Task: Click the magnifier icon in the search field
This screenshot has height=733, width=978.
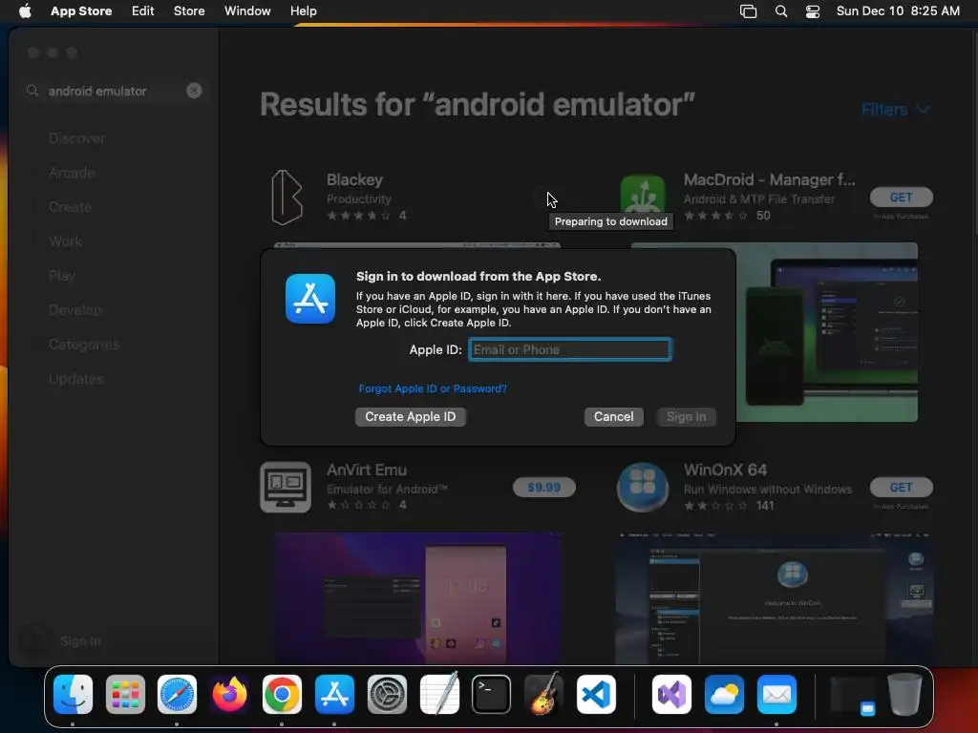Action: pyautogui.click(x=32, y=91)
